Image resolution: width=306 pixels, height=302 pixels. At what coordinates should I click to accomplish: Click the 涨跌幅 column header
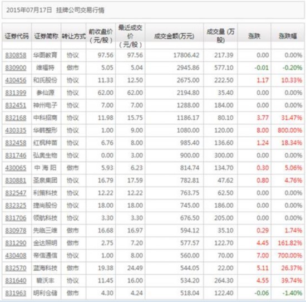click(288, 36)
